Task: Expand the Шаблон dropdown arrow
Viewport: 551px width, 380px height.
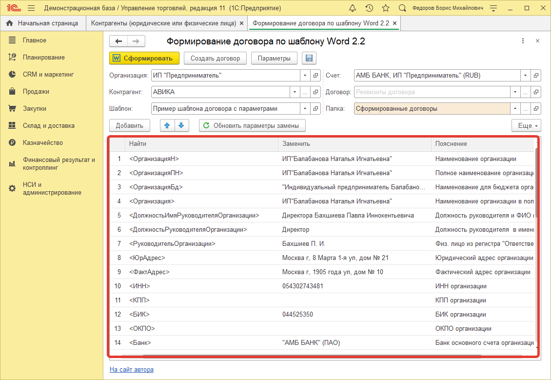Action: 305,109
